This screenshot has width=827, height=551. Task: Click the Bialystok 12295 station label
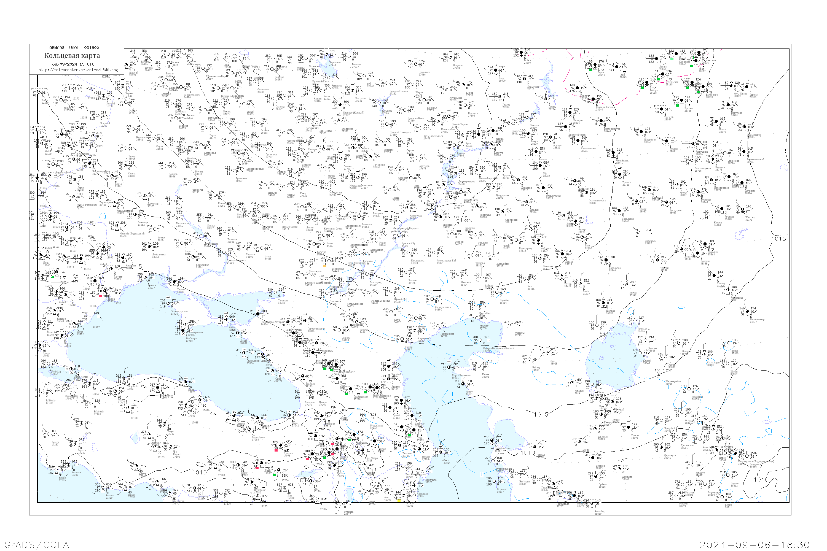(106, 125)
